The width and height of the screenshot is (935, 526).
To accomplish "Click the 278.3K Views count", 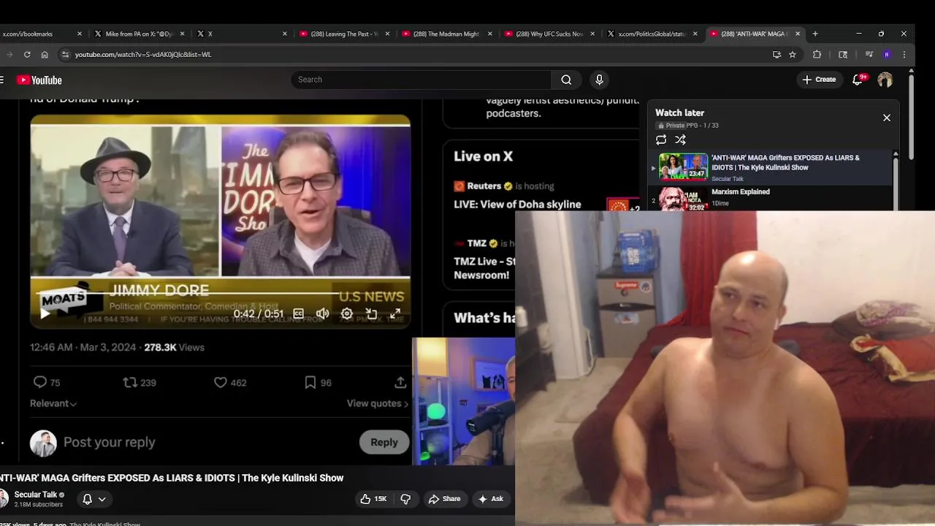I will pos(174,347).
